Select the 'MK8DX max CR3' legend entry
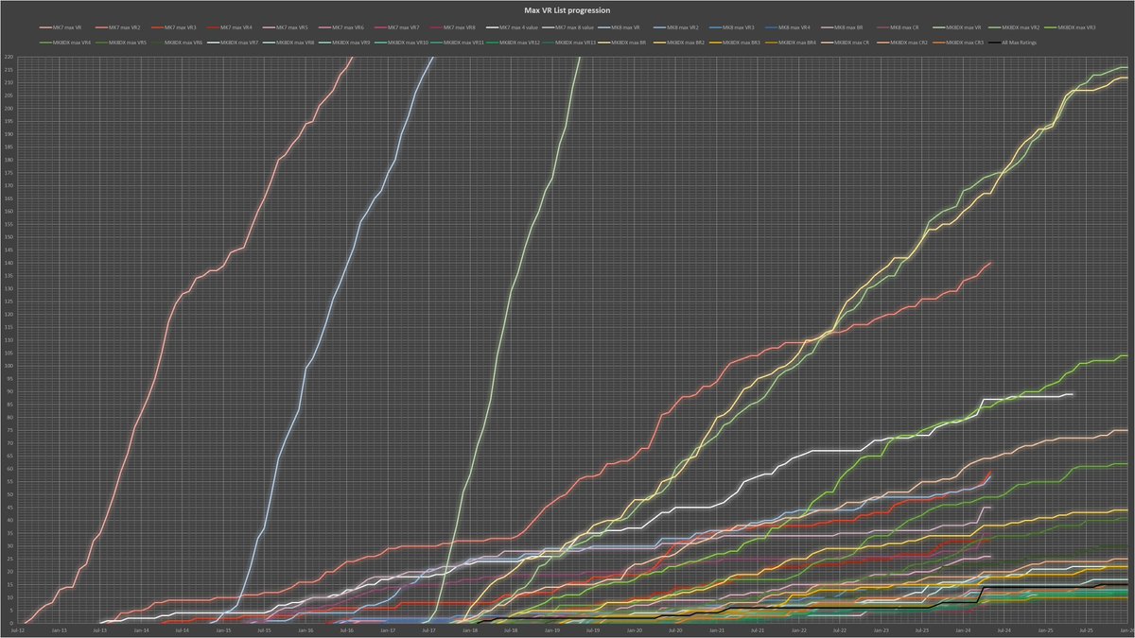Screen dimensions: 1135x638 [x=960, y=42]
